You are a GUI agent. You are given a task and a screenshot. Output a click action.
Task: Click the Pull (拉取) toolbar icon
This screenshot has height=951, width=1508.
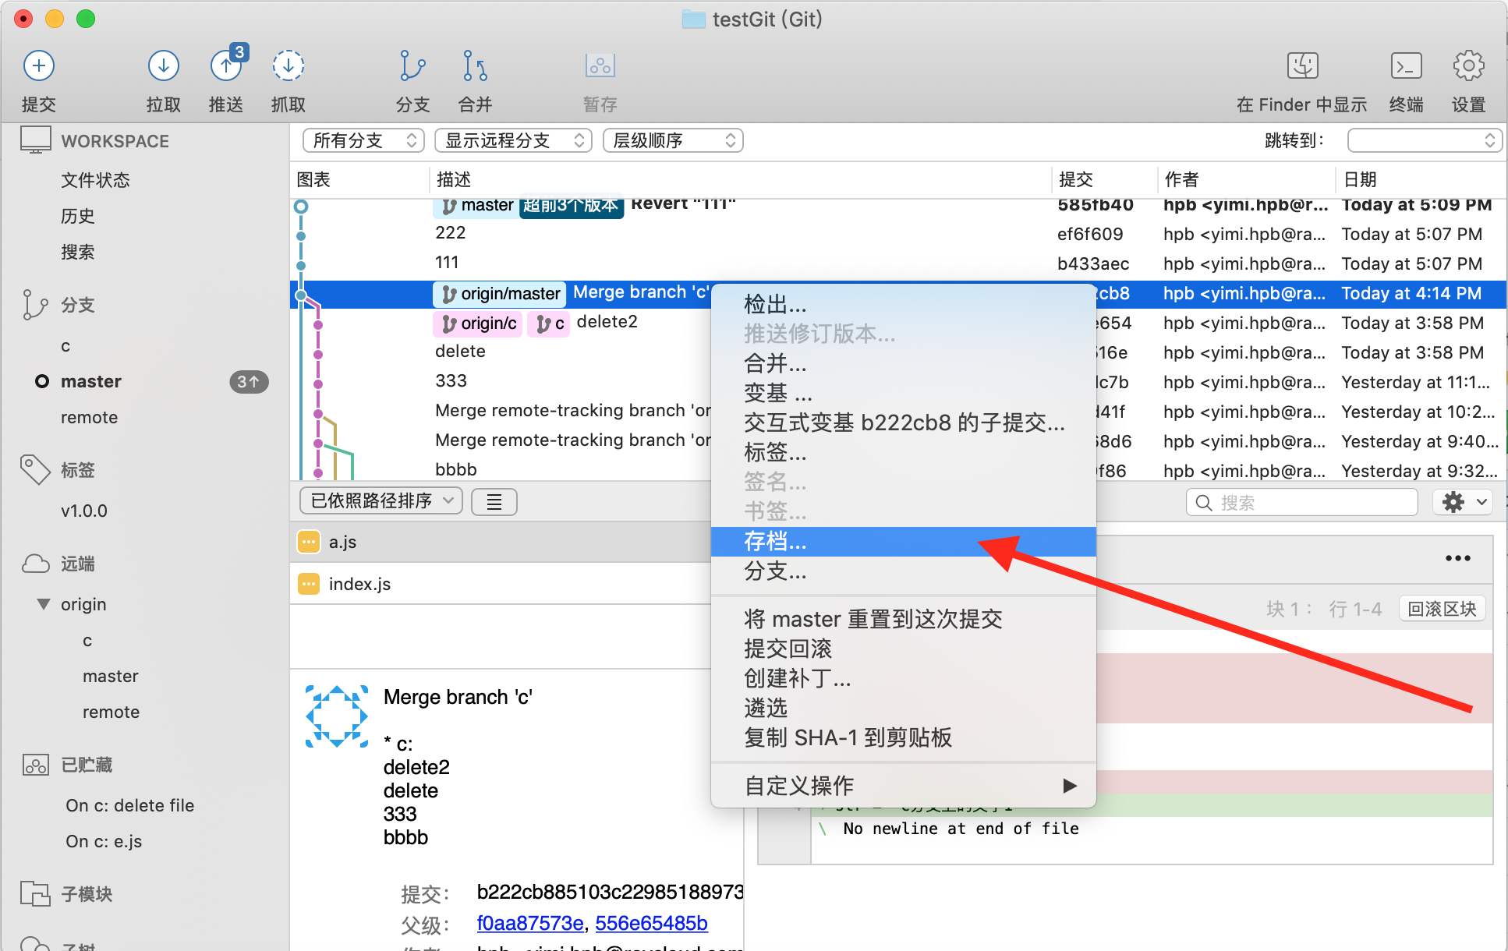pyautogui.click(x=163, y=66)
